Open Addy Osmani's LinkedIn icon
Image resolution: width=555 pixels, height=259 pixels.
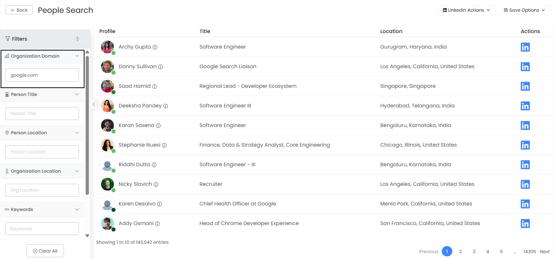point(525,224)
